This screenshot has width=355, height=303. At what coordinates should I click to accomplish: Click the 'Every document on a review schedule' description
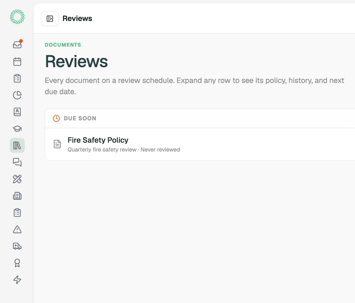[194, 86]
